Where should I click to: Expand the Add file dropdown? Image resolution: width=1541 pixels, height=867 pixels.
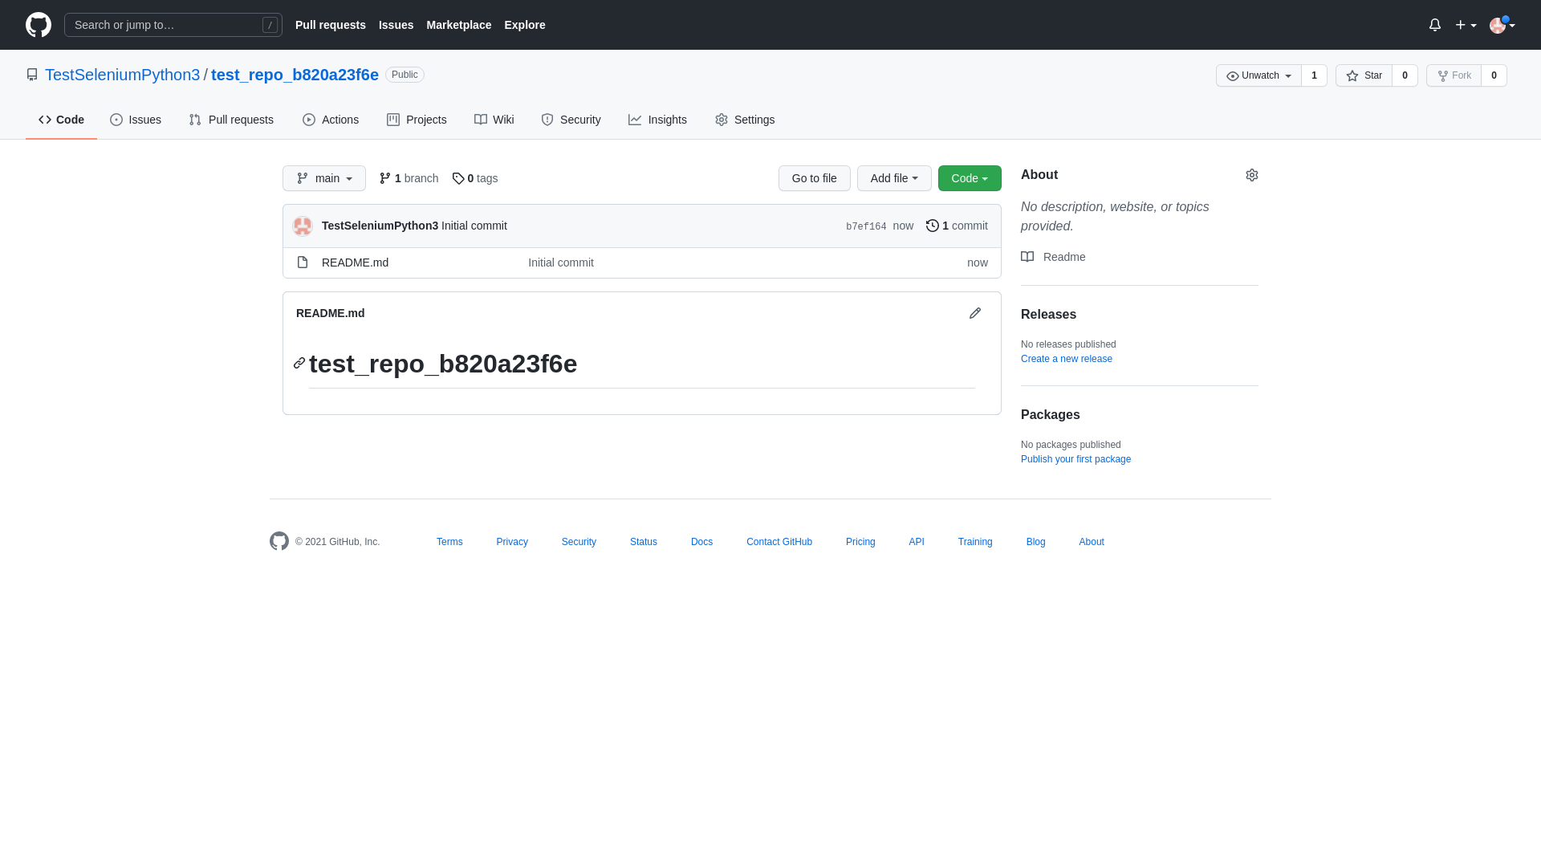894,178
